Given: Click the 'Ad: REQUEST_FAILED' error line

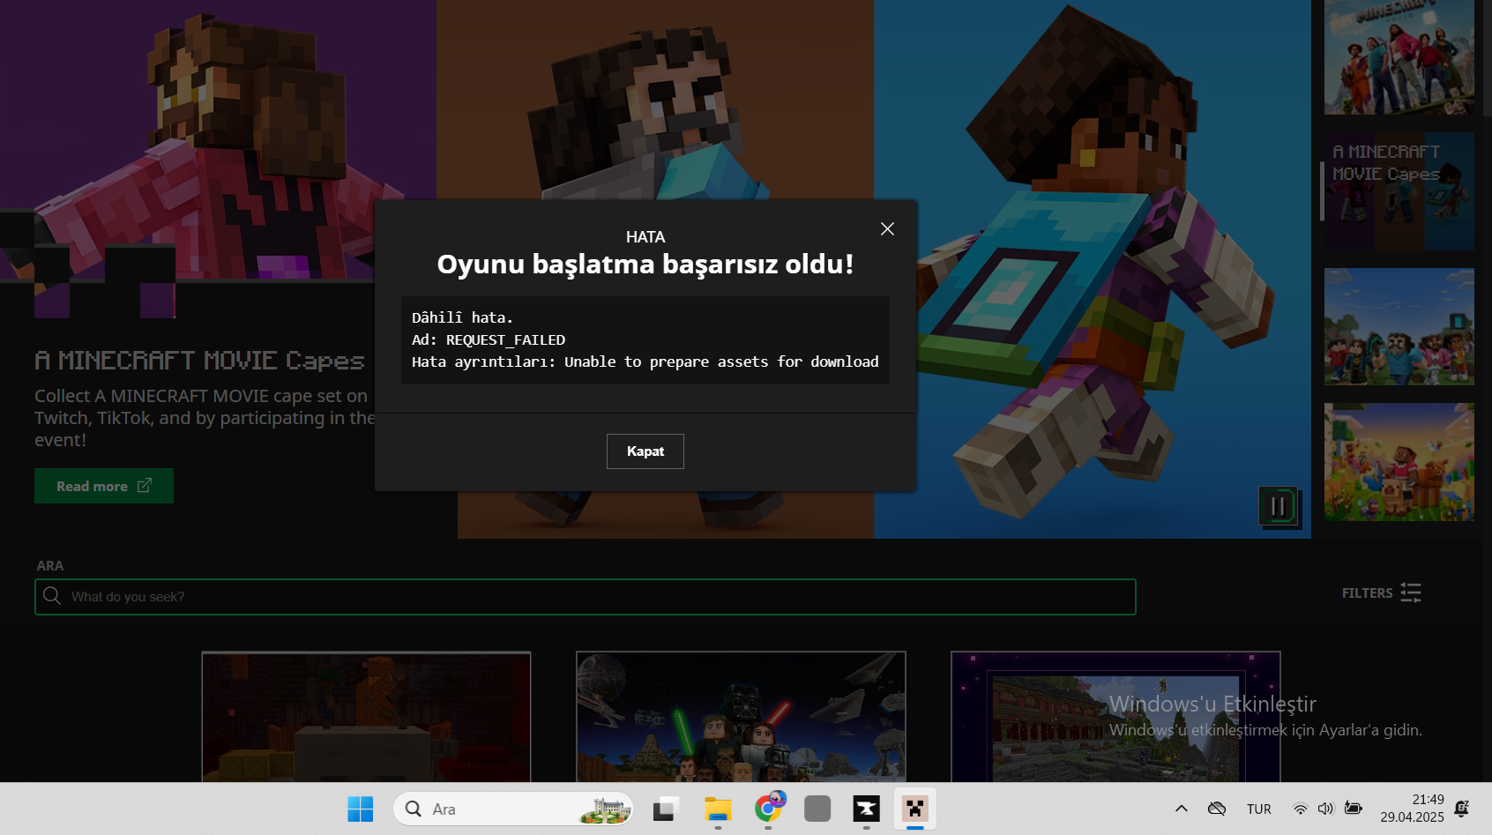Looking at the screenshot, I should pyautogui.click(x=489, y=339).
